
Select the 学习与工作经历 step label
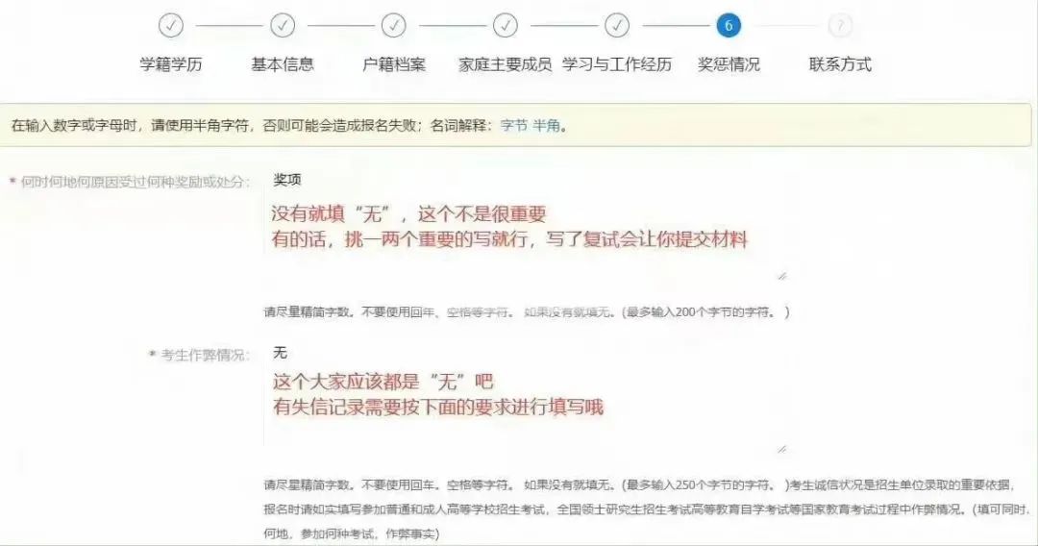[617, 64]
